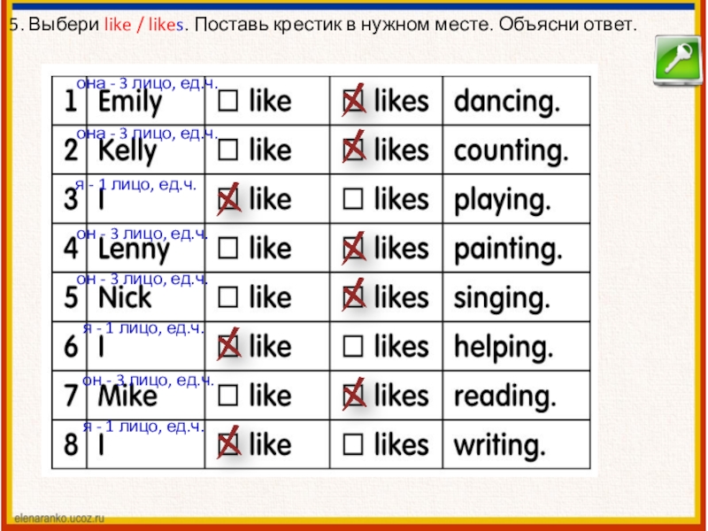
Task: Tick the 'like' checkbox in Mike row
Action: pyautogui.click(x=228, y=396)
